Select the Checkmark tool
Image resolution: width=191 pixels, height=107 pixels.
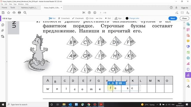coord(78,18)
